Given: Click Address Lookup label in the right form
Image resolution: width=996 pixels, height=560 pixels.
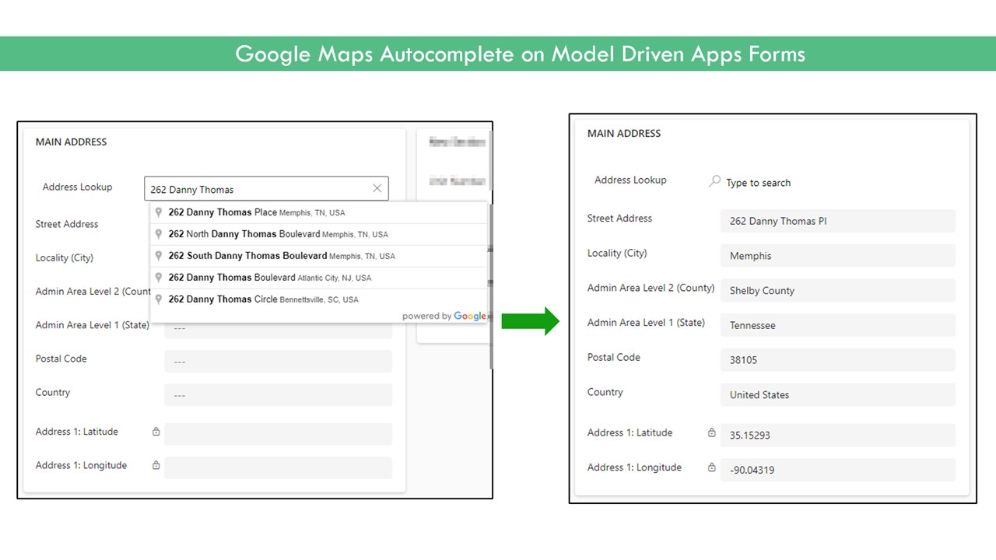Looking at the screenshot, I should (630, 180).
